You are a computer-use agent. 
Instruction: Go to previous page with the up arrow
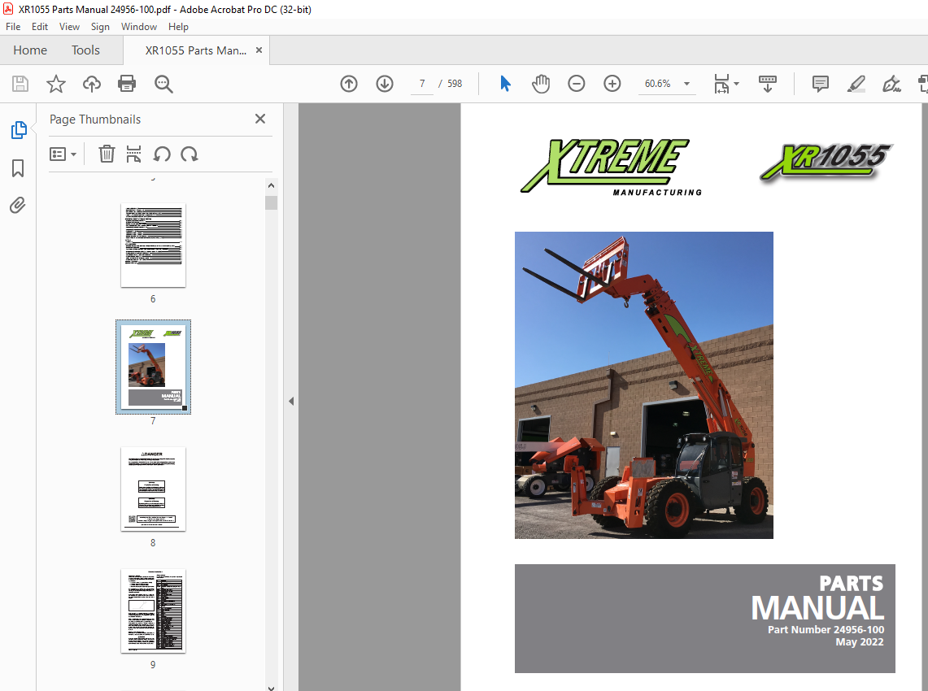pyautogui.click(x=349, y=84)
